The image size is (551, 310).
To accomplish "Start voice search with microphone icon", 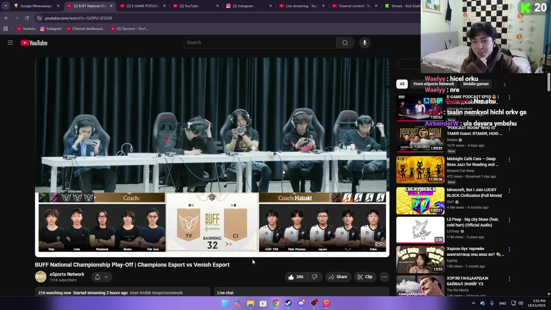I will coord(365,43).
